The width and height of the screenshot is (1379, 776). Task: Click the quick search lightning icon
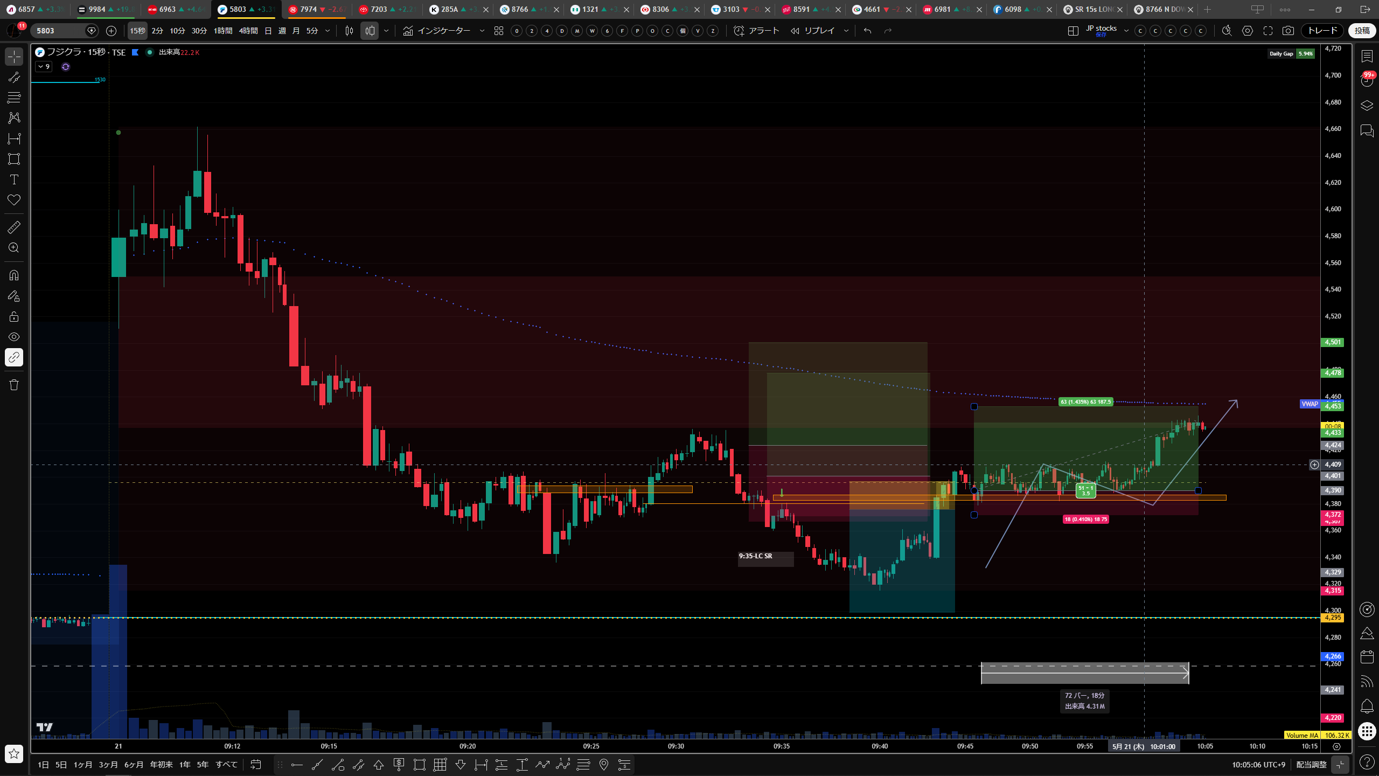point(1227,31)
